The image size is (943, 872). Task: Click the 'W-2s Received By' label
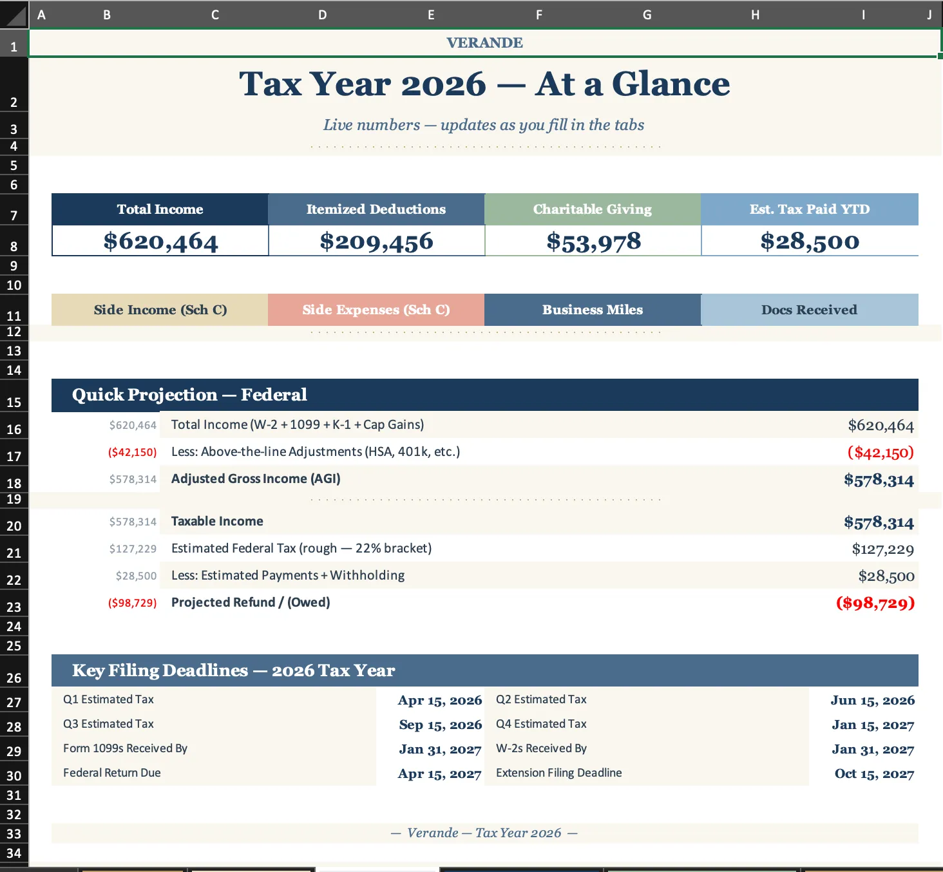pyautogui.click(x=541, y=748)
